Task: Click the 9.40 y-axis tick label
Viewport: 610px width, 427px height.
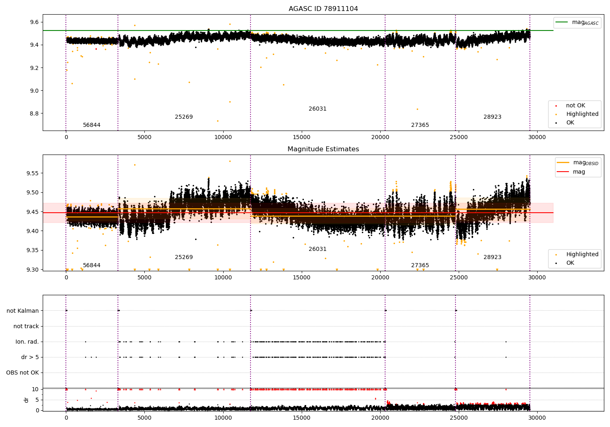Action: pos(33,231)
